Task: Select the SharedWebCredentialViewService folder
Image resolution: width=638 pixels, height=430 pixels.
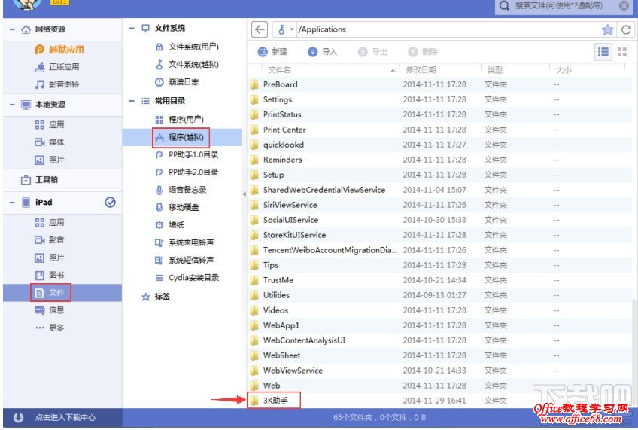Action: [x=439, y=190]
